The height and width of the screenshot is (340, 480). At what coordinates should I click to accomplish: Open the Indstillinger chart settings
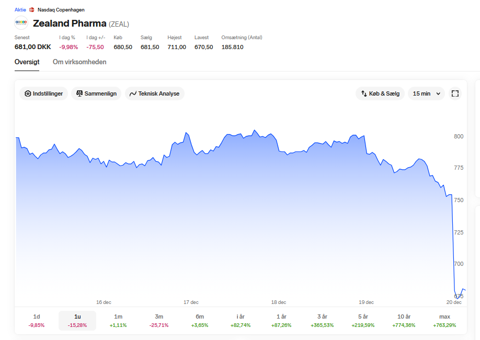tap(43, 93)
